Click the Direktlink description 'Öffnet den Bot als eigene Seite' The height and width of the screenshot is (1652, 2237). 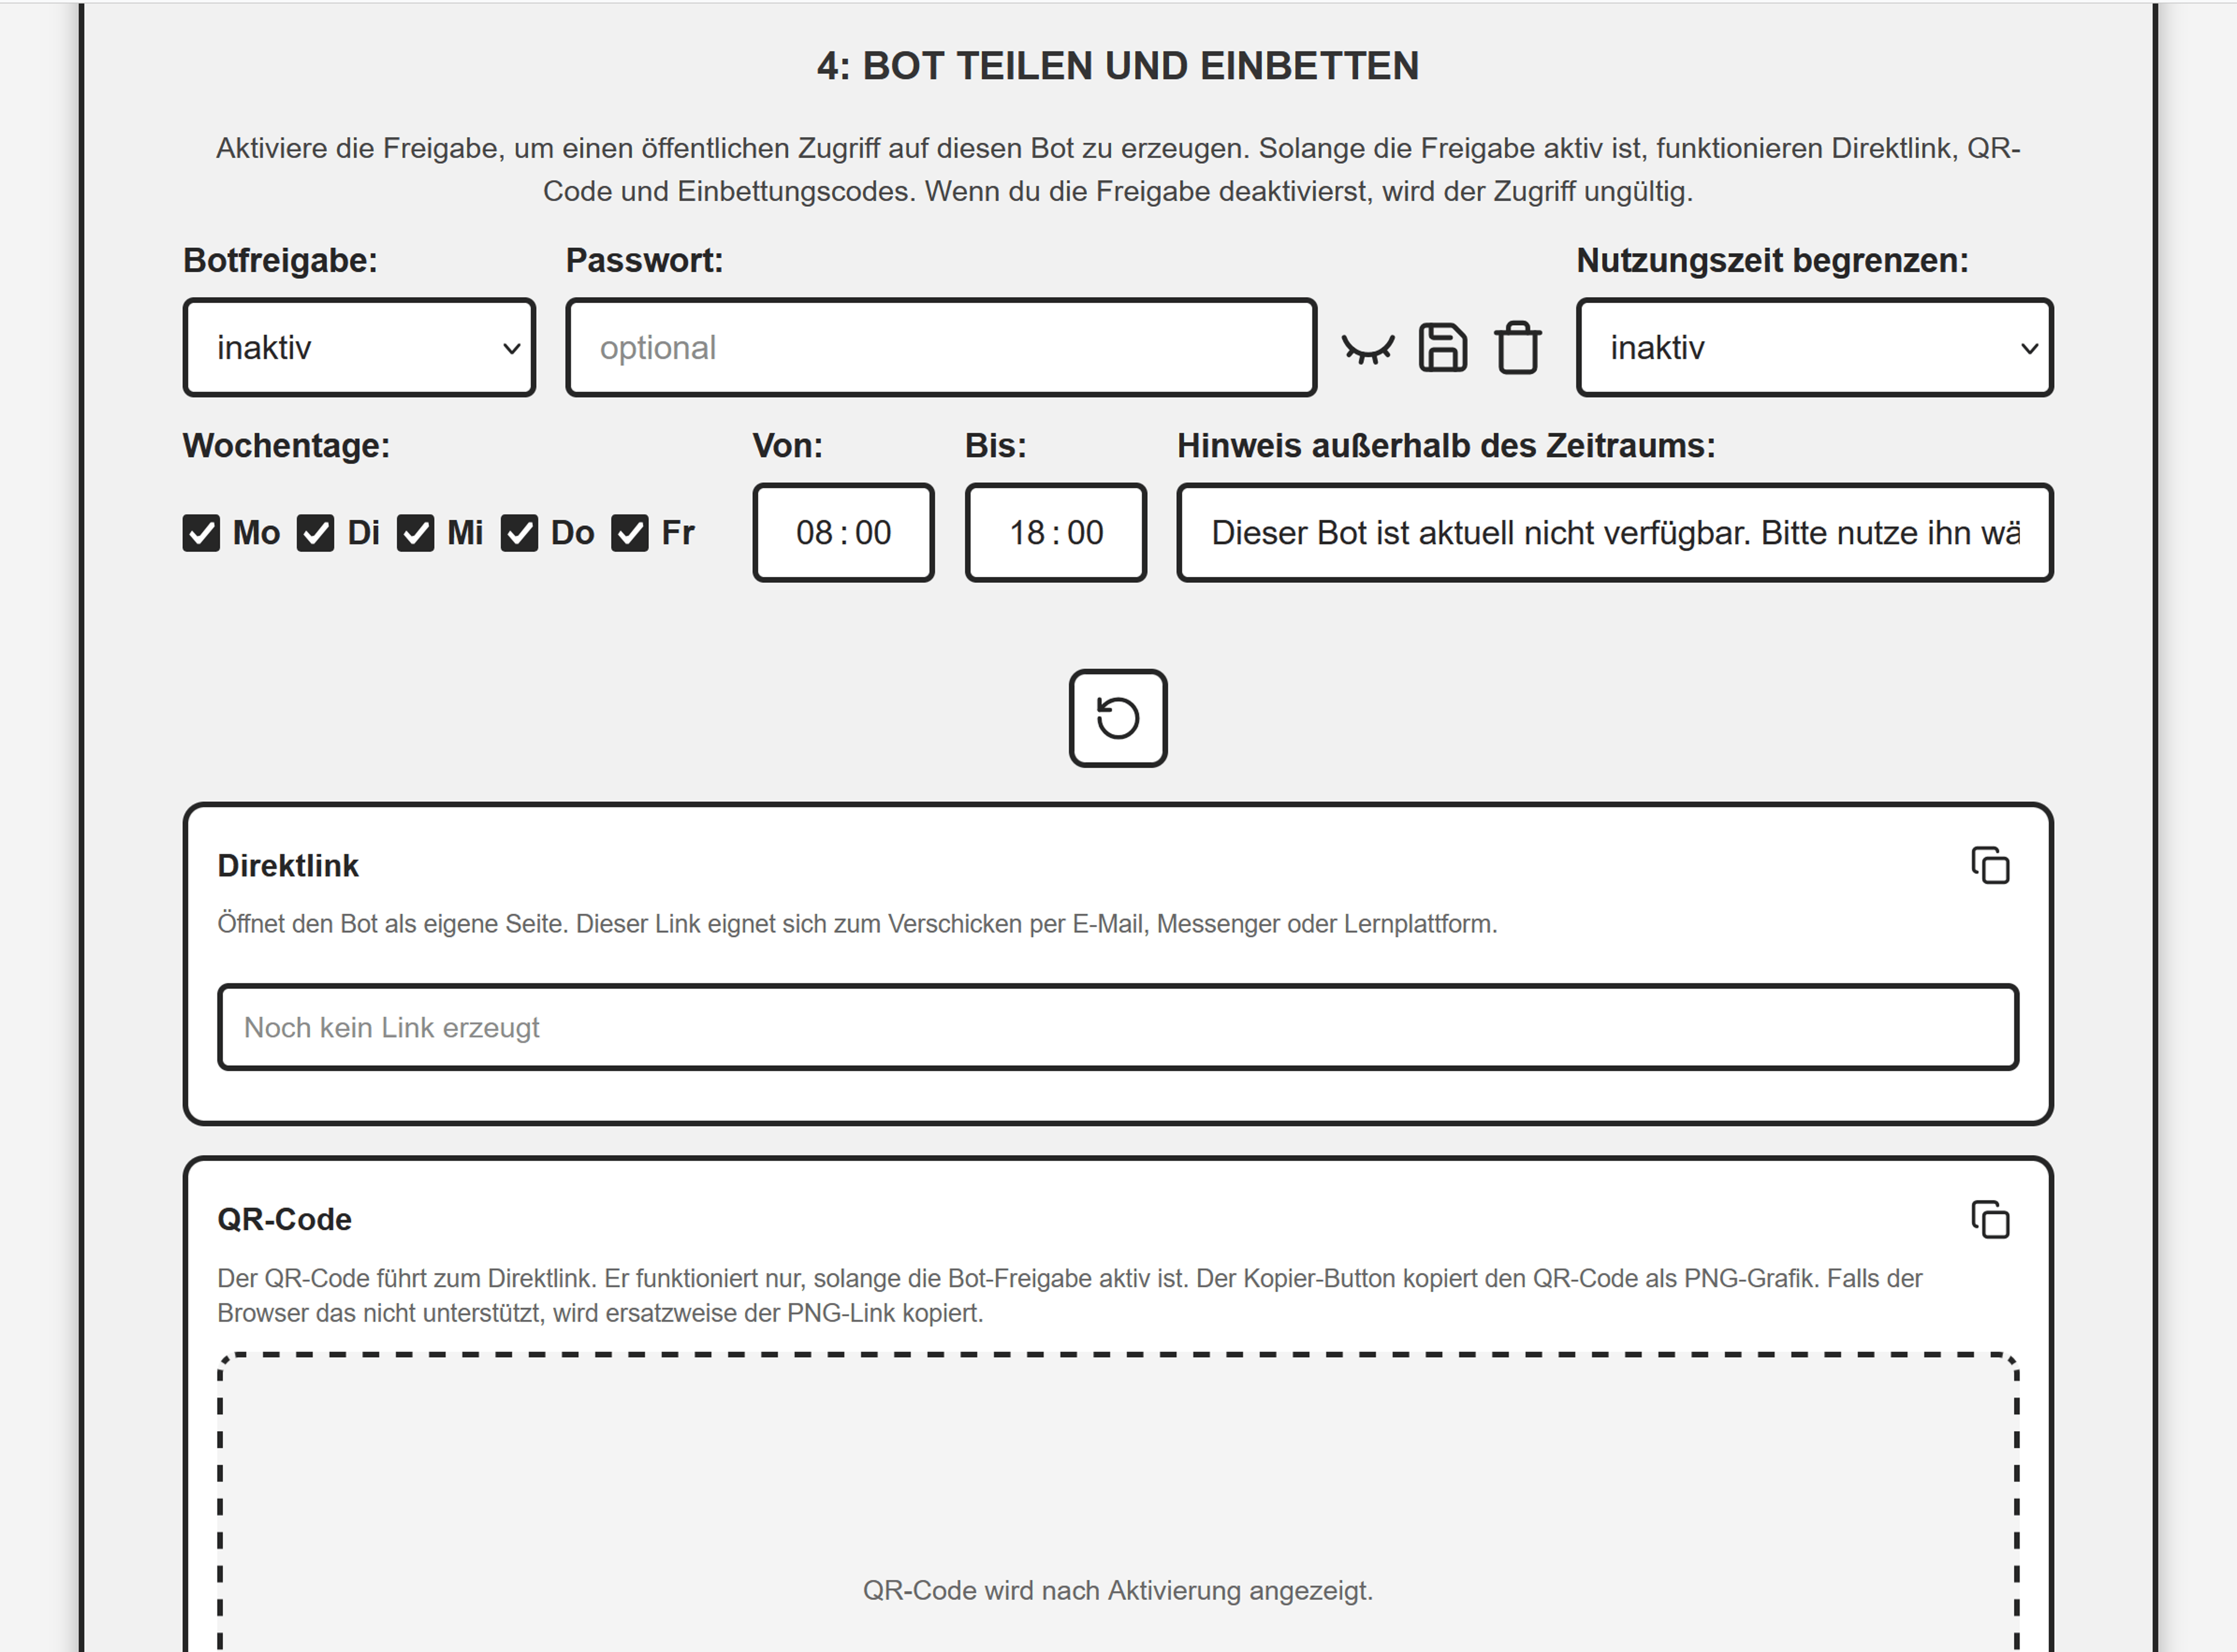tap(857, 923)
